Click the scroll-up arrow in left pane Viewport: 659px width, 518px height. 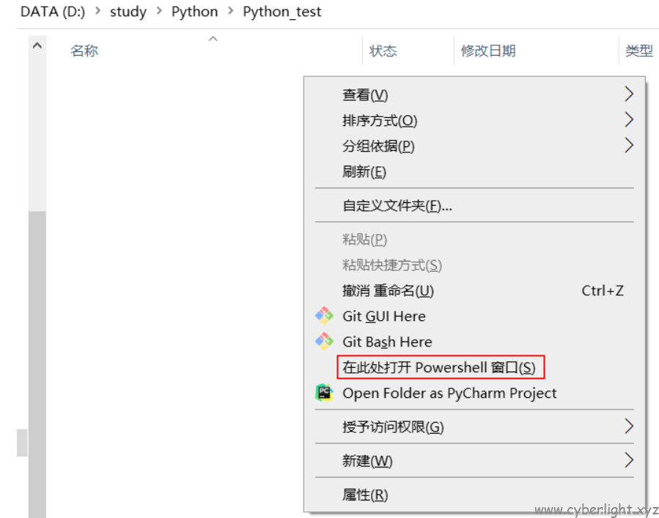(37, 45)
